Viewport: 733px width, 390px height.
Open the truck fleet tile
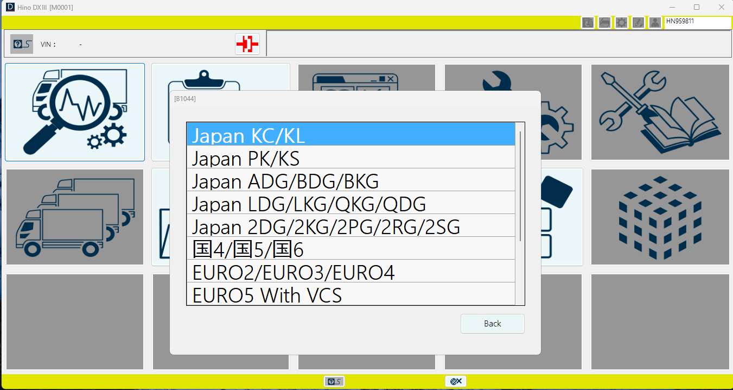point(75,217)
